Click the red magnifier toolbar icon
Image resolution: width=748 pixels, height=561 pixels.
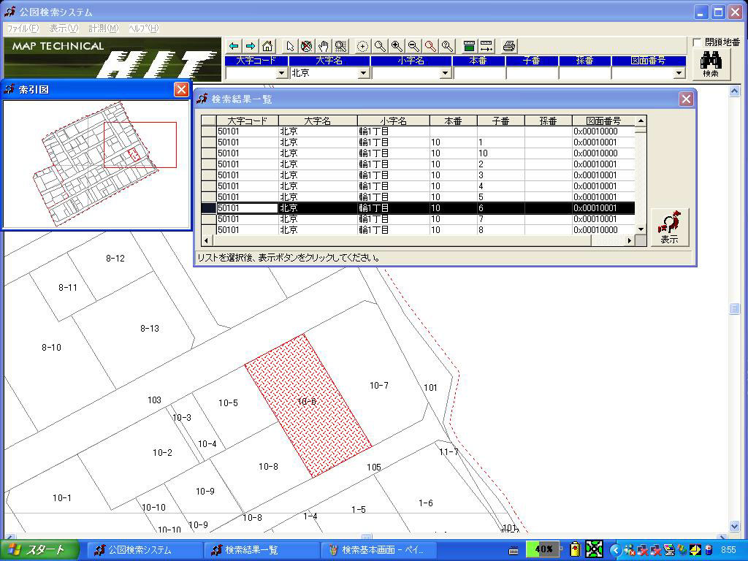430,46
